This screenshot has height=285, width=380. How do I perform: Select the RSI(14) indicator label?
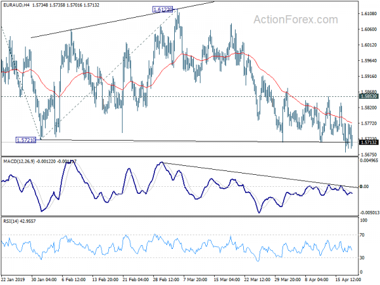point(10,221)
